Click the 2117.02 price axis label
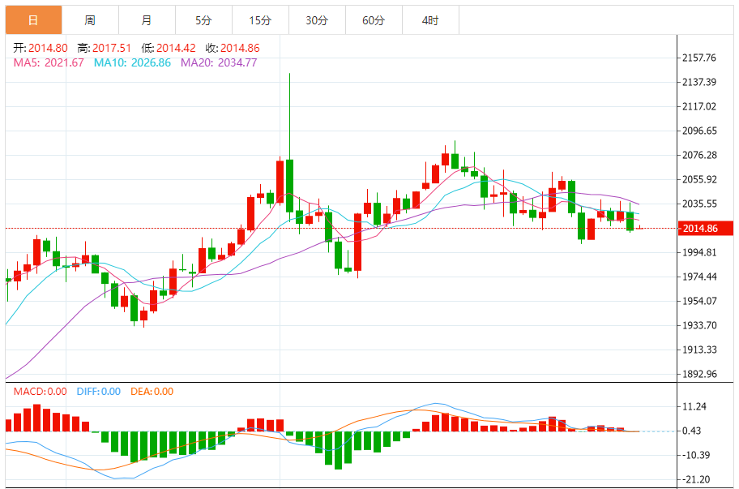This screenshot has width=739, height=489. [x=699, y=106]
